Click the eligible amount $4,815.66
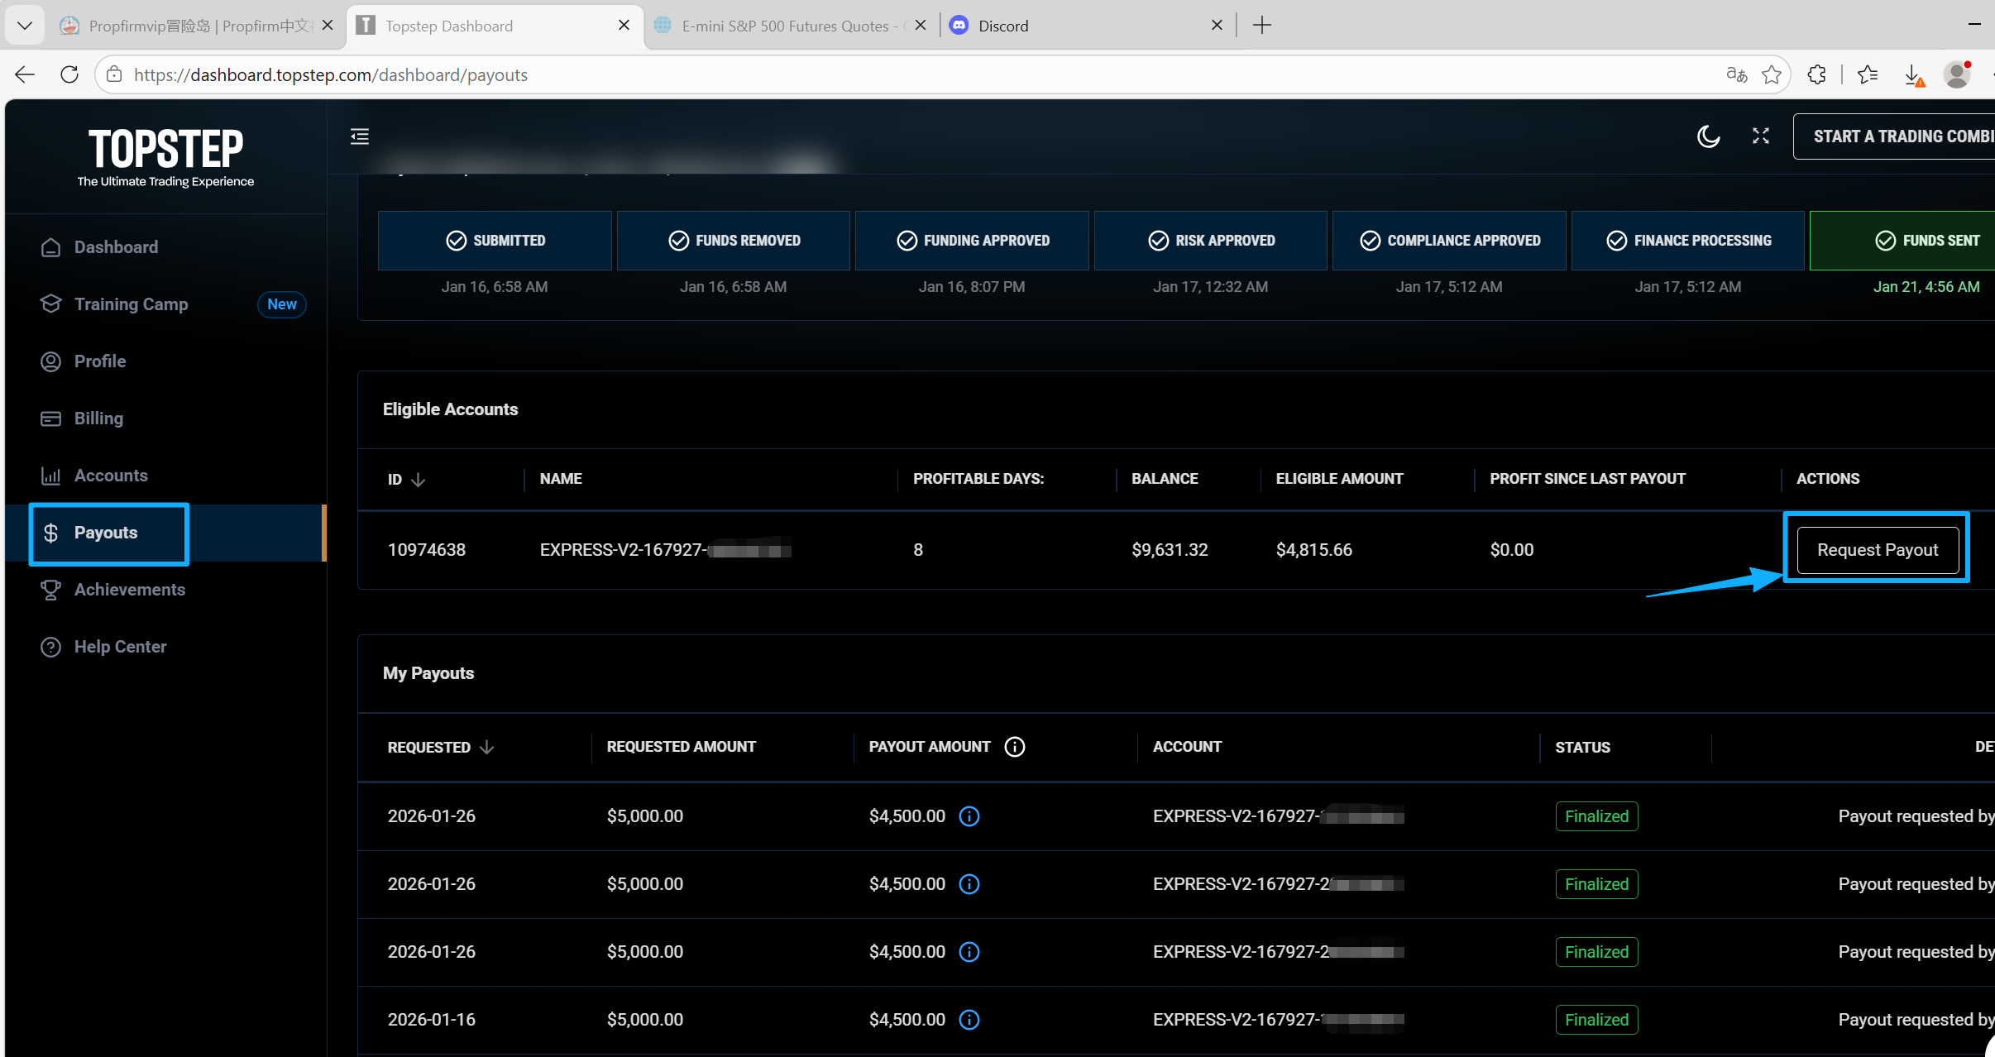1995x1057 pixels. click(x=1314, y=550)
